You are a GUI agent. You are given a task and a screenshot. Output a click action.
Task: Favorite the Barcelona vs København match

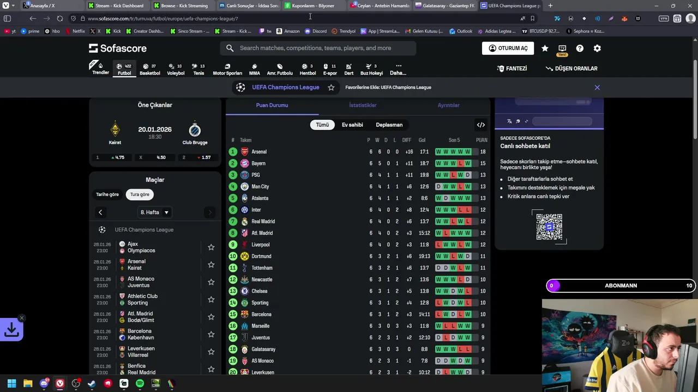tap(211, 334)
